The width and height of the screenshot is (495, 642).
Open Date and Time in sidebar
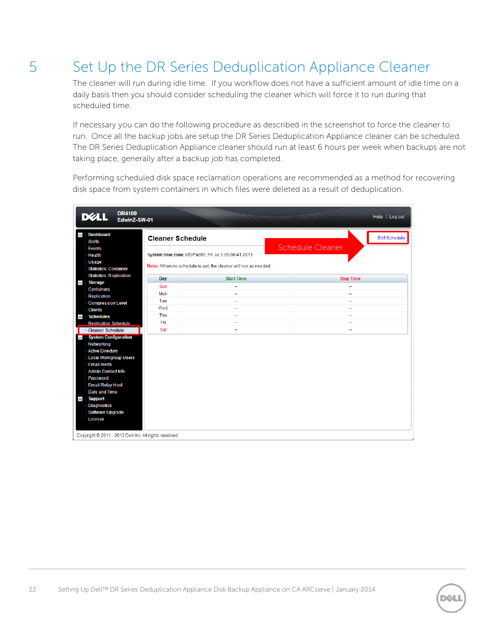(103, 392)
